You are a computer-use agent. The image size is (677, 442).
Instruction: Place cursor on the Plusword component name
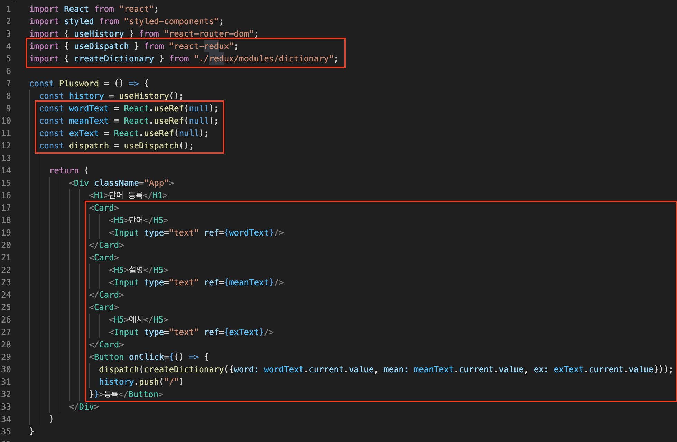78,84
